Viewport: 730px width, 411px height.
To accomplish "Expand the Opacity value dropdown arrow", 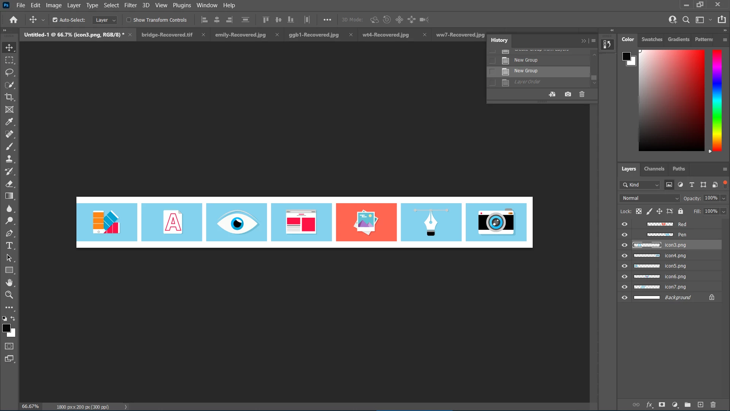I will 724,198.
